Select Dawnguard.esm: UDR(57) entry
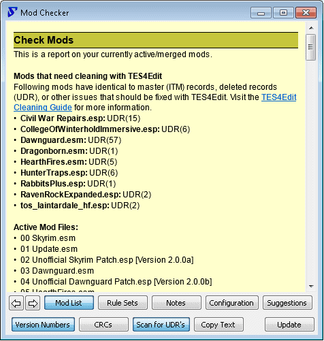324x341 pixels. point(71,140)
